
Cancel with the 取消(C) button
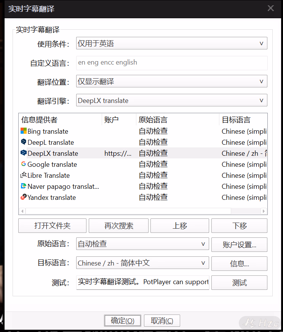[162, 321]
